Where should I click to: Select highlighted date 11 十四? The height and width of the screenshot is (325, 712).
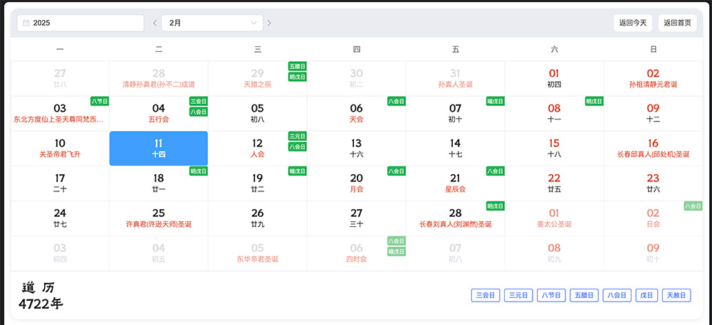[x=159, y=148]
